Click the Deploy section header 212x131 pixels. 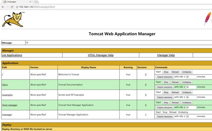[107, 125]
